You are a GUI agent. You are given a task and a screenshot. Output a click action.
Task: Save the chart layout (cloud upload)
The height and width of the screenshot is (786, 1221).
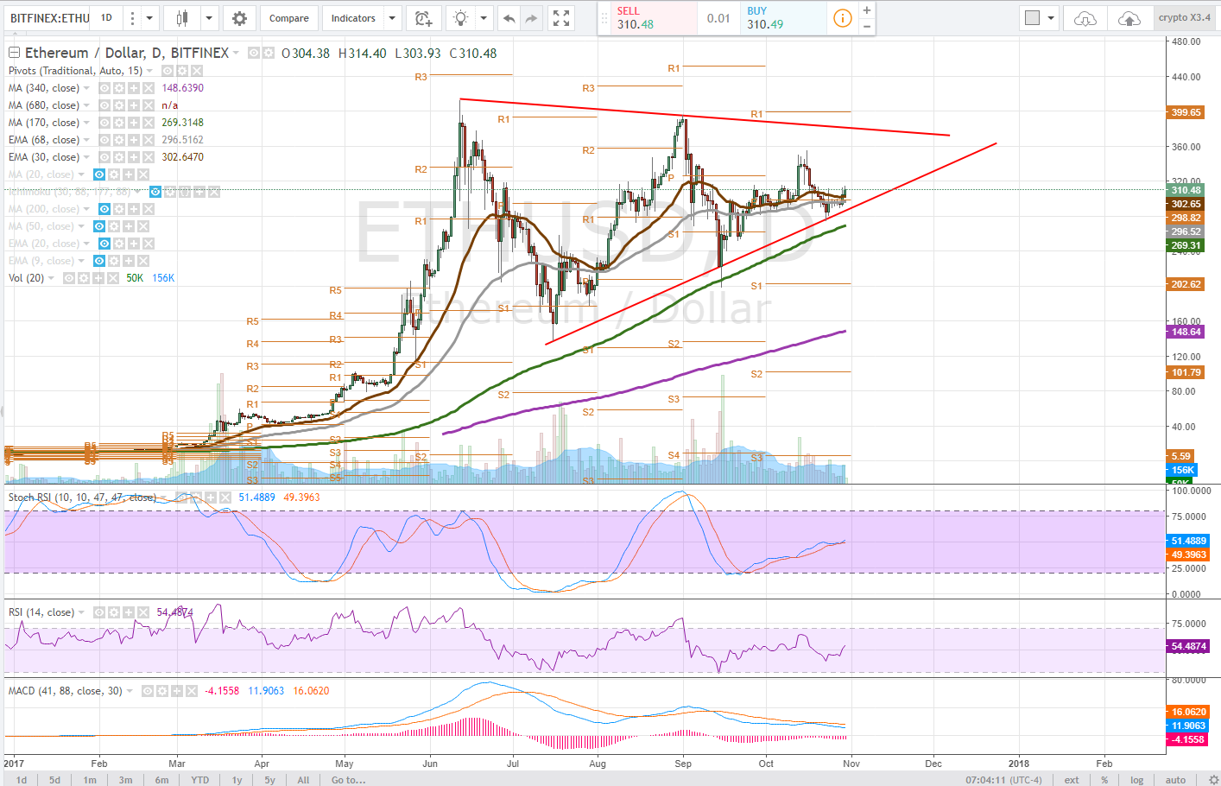pos(1129,18)
